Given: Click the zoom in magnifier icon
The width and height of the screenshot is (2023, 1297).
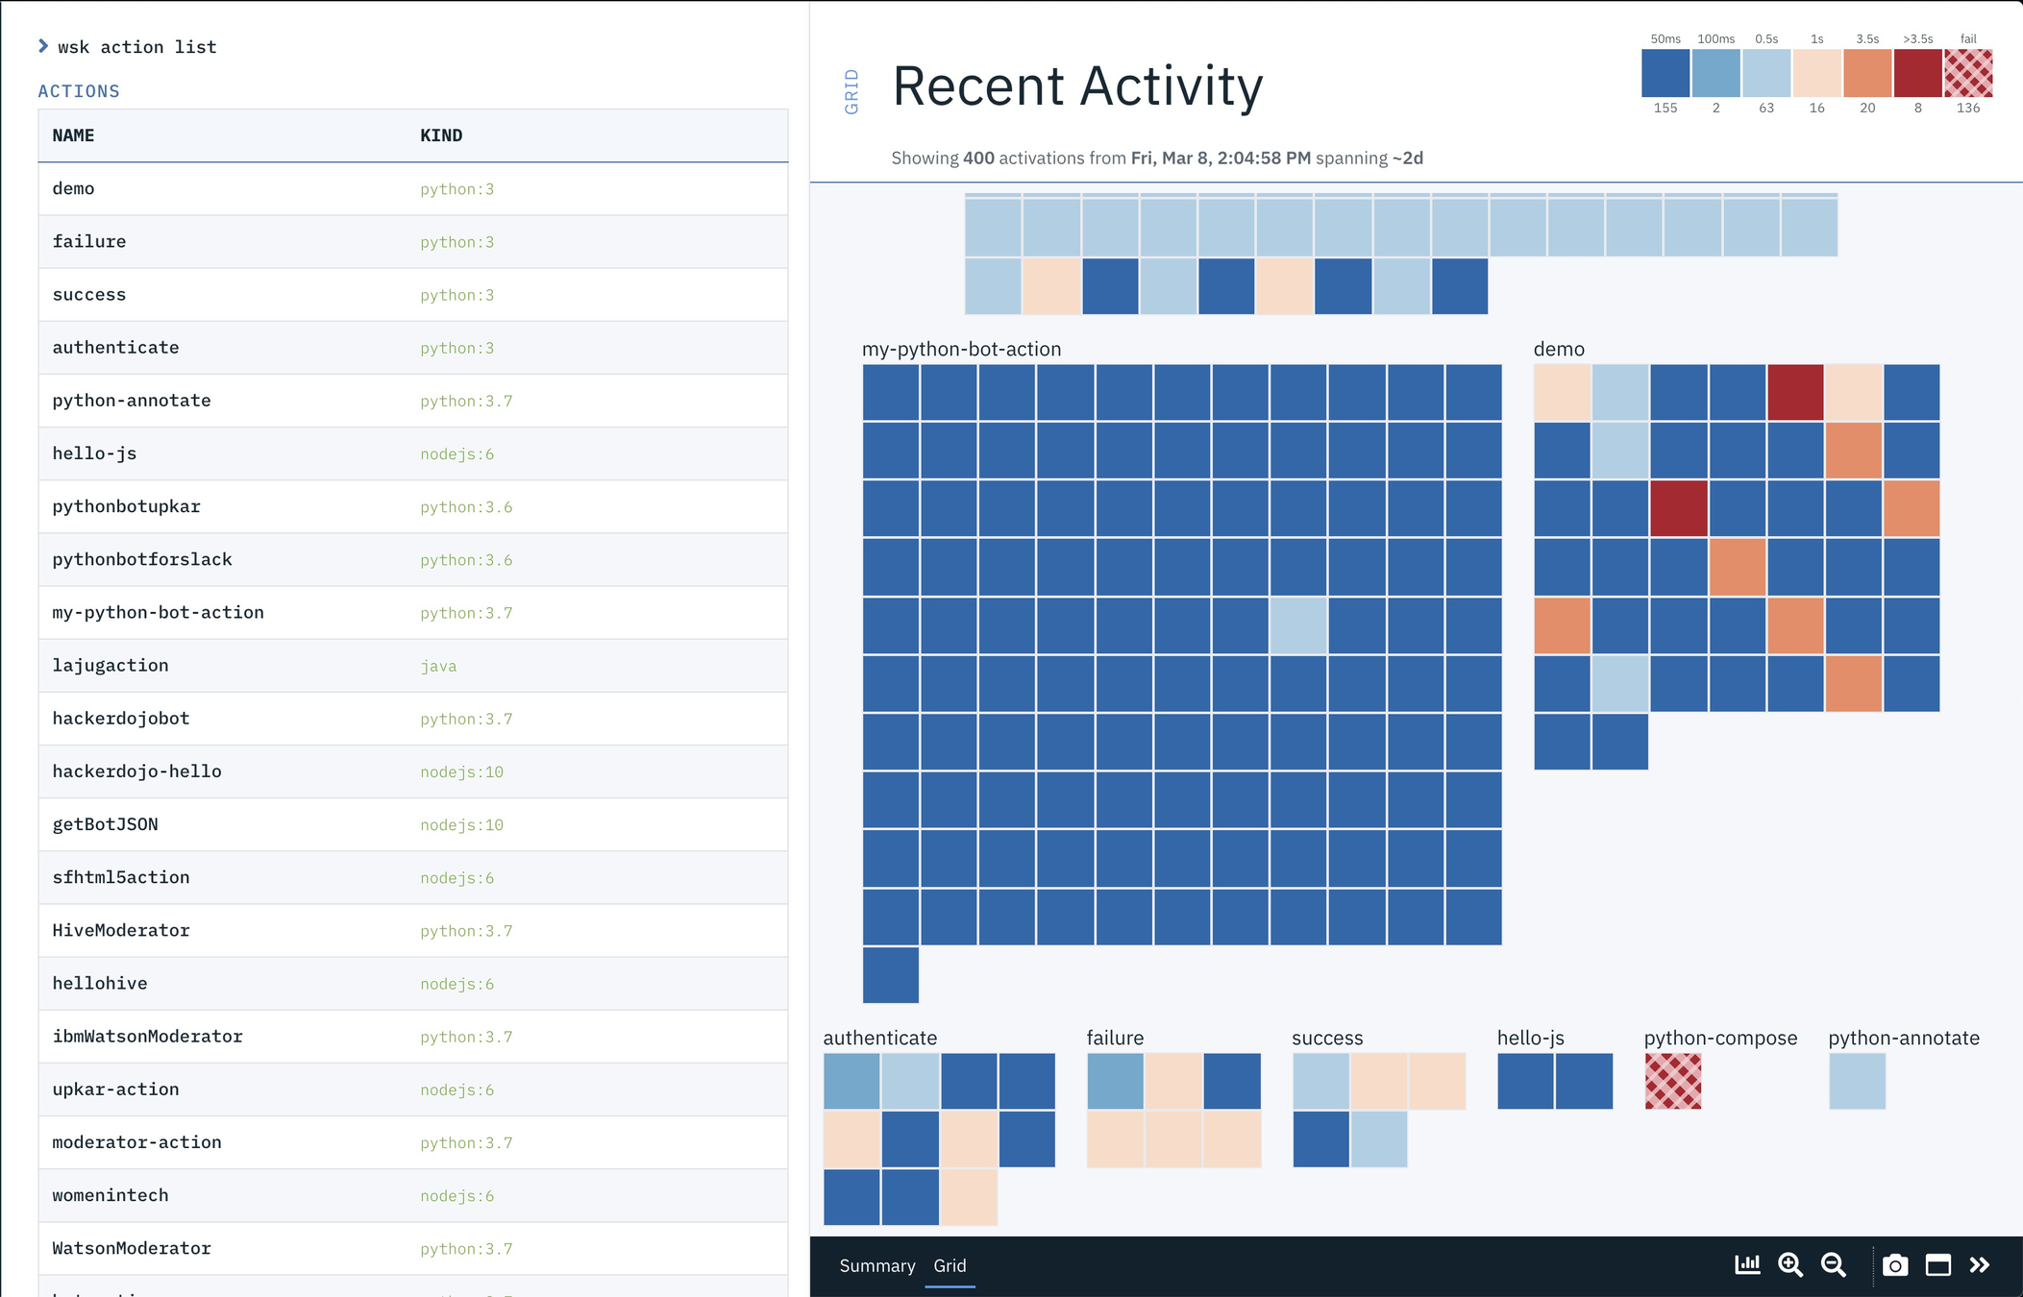Looking at the screenshot, I should [1789, 1265].
